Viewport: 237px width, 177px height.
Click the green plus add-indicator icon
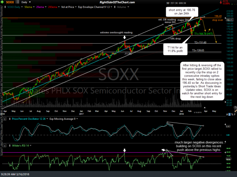pyautogui.click(x=2, y=2)
